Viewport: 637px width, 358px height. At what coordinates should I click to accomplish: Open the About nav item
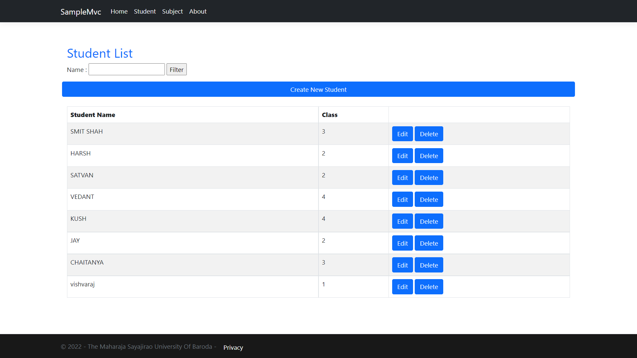(198, 11)
